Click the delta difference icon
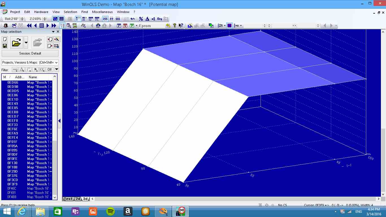This screenshot has width=386, height=217. tap(147, 19)
